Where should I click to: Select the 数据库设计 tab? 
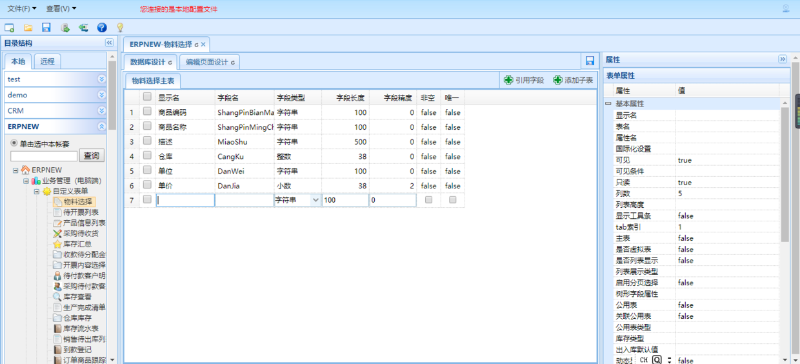(x=150, y=62)
